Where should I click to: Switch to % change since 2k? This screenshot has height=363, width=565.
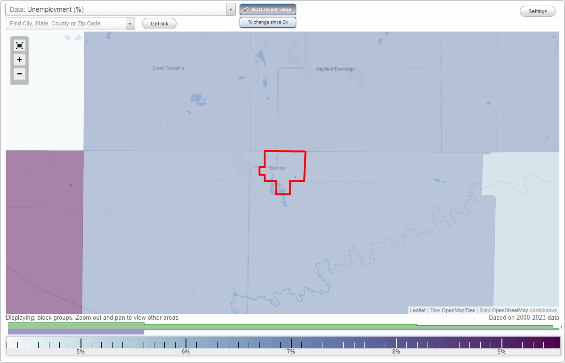[x=268, y=22]
